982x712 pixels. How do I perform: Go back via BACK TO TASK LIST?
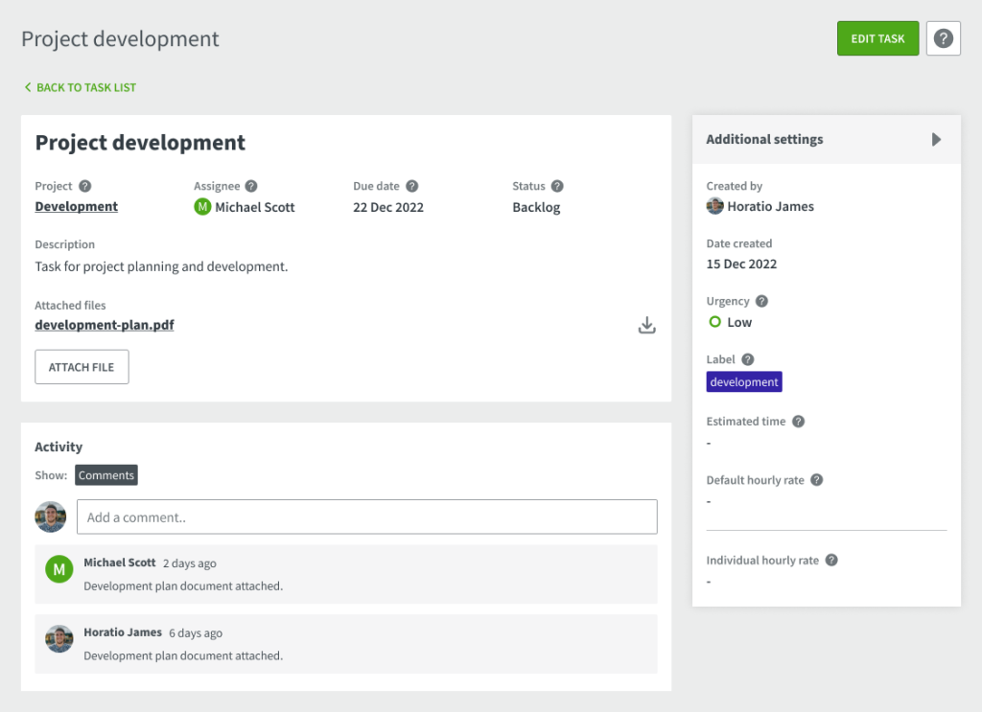click(x=81, y=87)
